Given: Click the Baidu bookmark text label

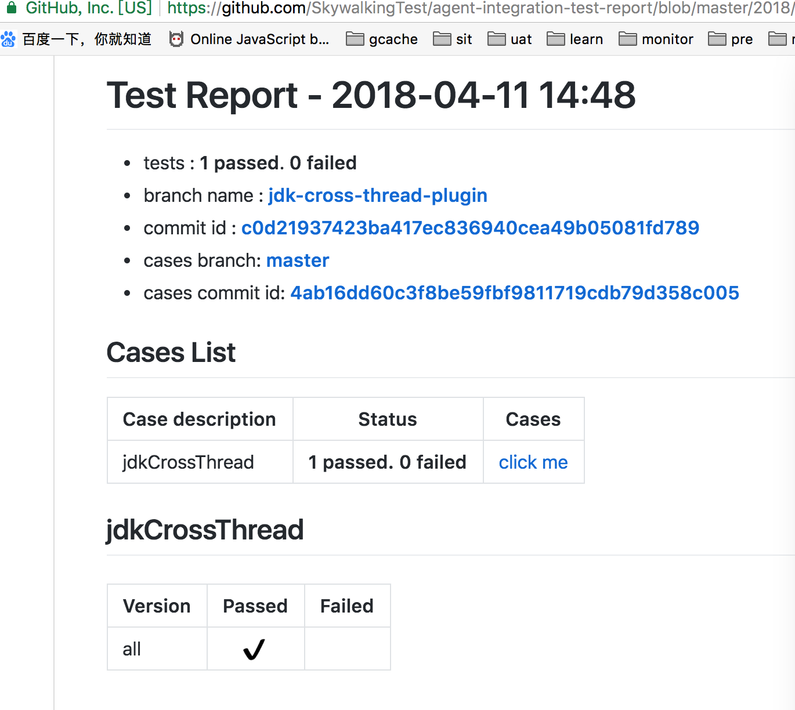Looking at the screenshot, I should click(x=87, y=39).
